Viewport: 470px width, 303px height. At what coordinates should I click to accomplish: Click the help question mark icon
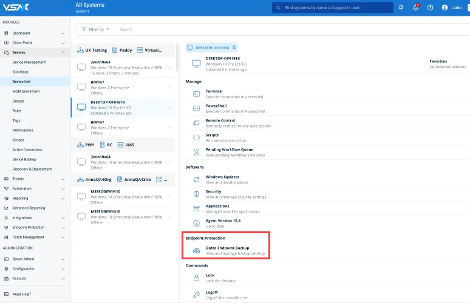(431, 8)
